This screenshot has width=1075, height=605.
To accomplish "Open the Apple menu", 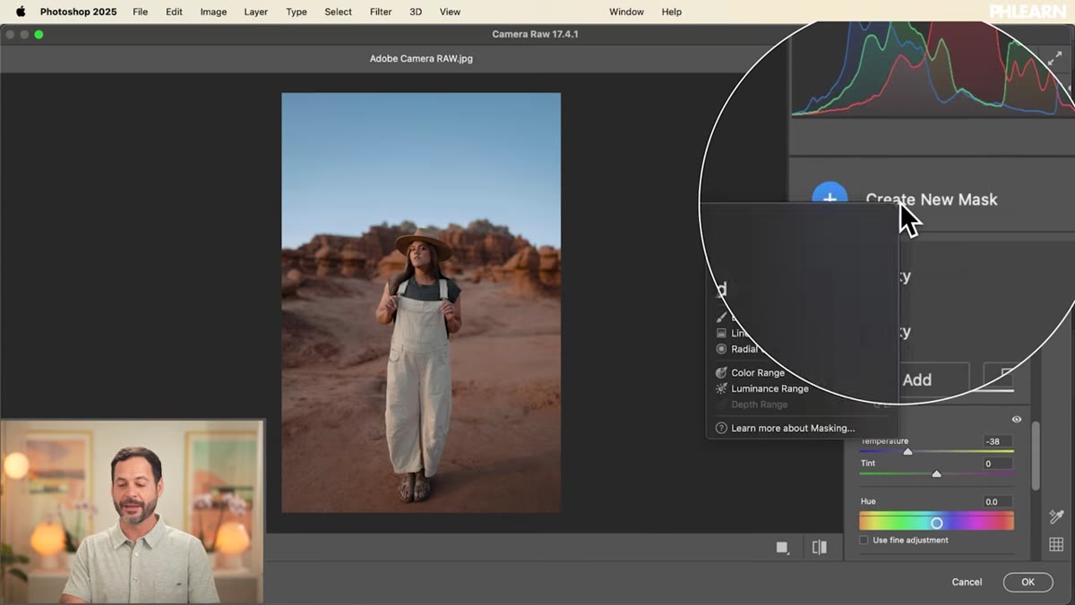I will pos(20,12).
